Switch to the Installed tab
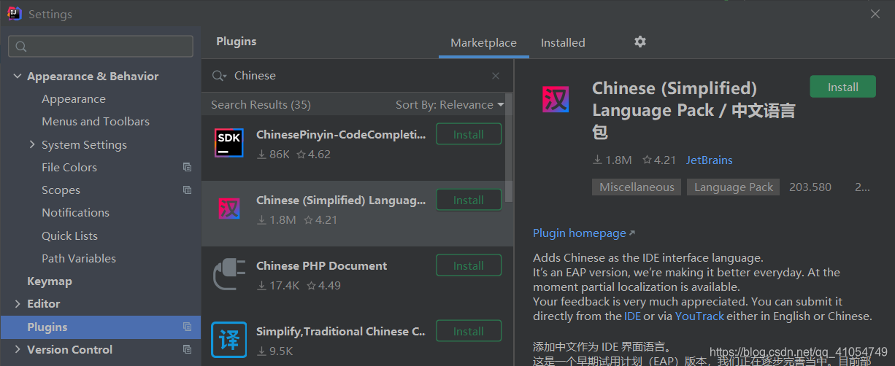The image size is (895, 366). coord(563,42)
